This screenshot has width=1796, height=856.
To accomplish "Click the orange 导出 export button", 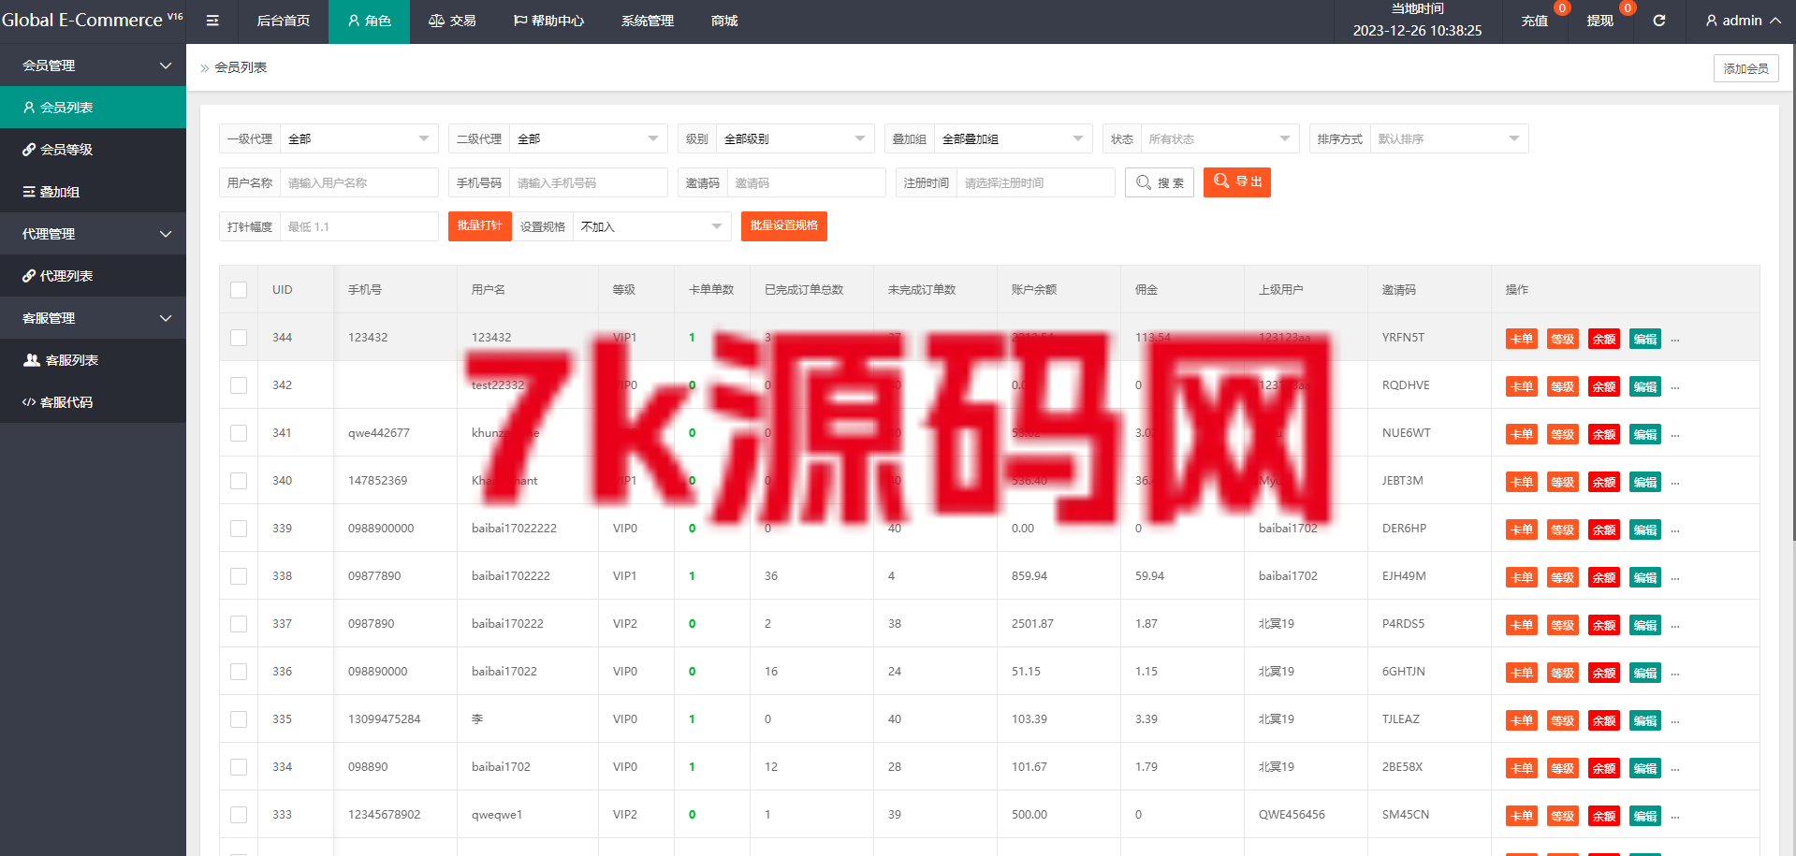I will click(1237, 181).
